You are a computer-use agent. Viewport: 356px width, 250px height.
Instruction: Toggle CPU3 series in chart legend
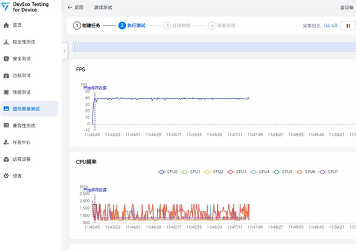(236, 172)
